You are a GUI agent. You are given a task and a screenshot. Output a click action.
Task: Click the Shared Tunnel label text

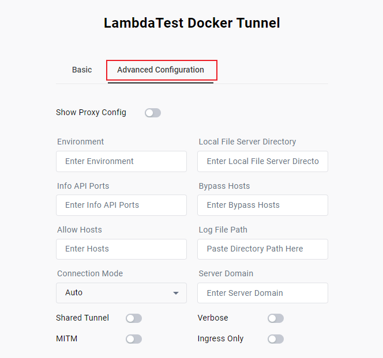pyautogui.click(x=82, y=318)
